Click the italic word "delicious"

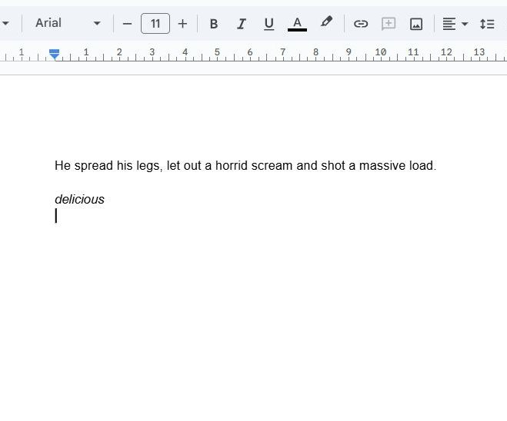(79, 199)
